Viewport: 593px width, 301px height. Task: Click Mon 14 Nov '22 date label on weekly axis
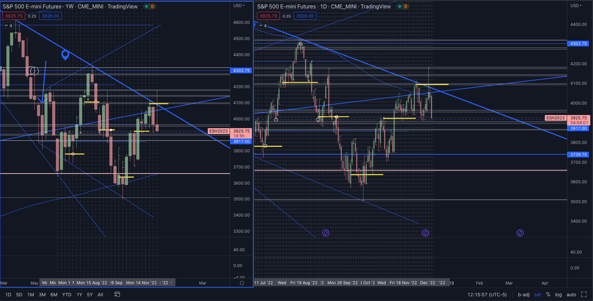141,283
